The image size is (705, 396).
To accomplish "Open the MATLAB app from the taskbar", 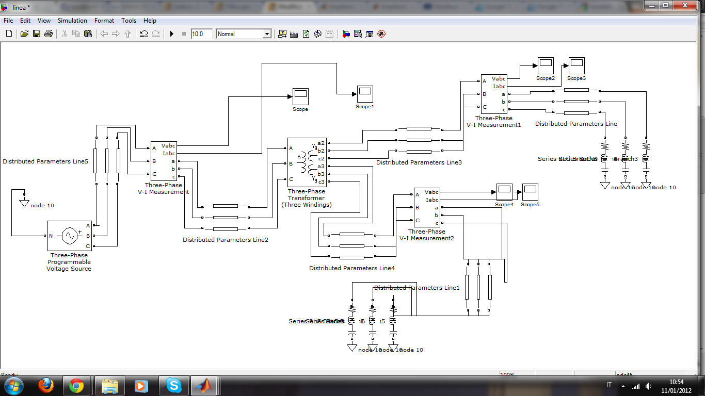I will (203, 385).
